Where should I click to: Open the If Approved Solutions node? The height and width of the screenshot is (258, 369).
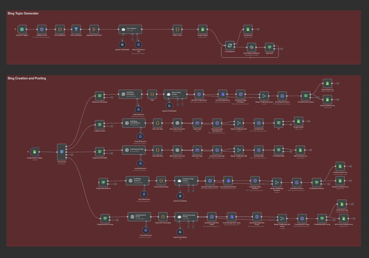pyautogui.click(x=103, y=183)
